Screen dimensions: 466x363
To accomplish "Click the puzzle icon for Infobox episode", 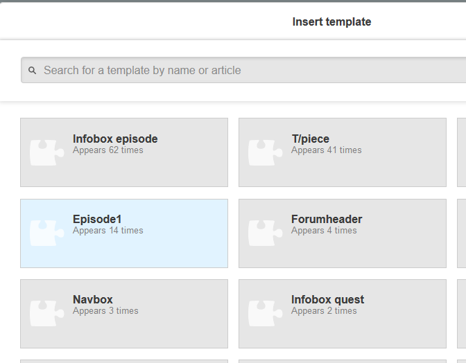I will click(47, 152).
